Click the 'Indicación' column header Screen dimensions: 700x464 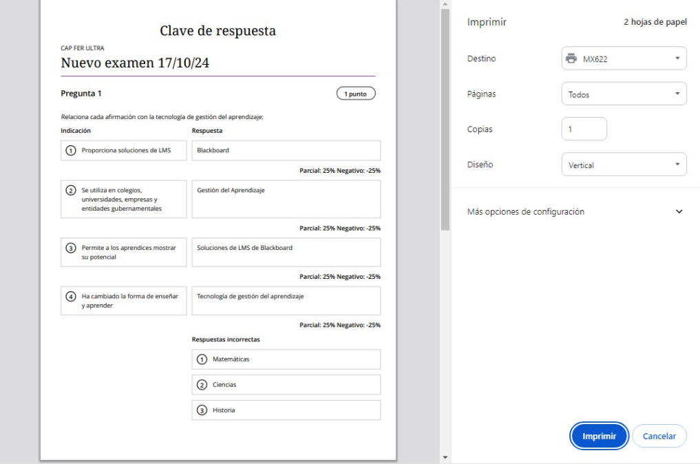[76, 131]
